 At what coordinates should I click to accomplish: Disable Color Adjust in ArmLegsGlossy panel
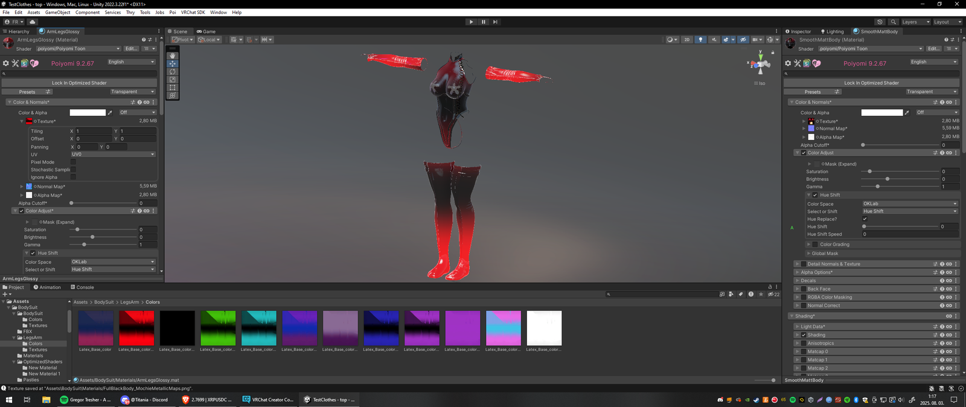tap(22, 211)
